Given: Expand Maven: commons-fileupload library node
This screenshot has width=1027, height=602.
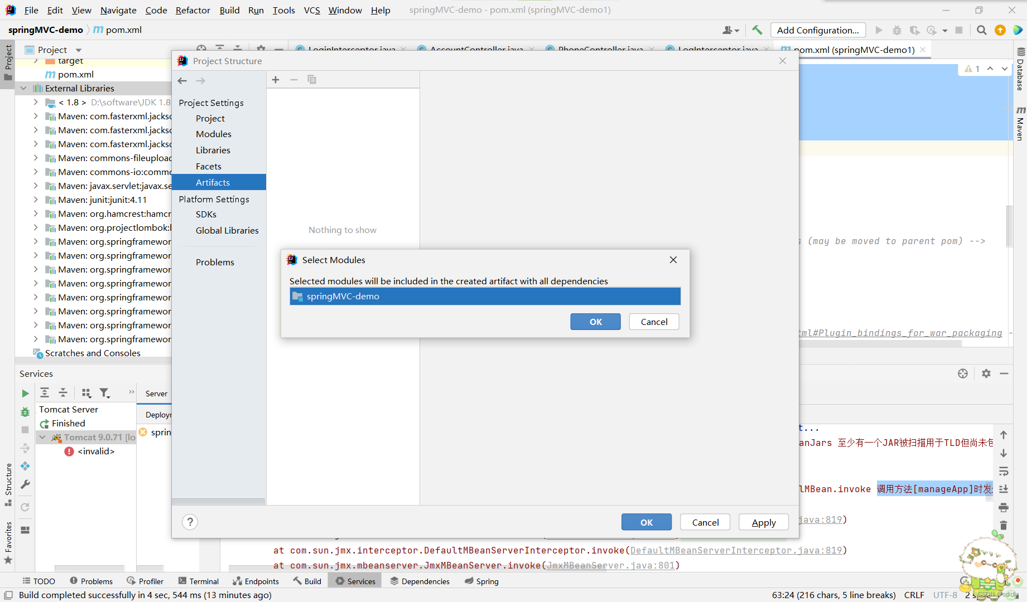Looking at the screenshot, I should point(36,158).
